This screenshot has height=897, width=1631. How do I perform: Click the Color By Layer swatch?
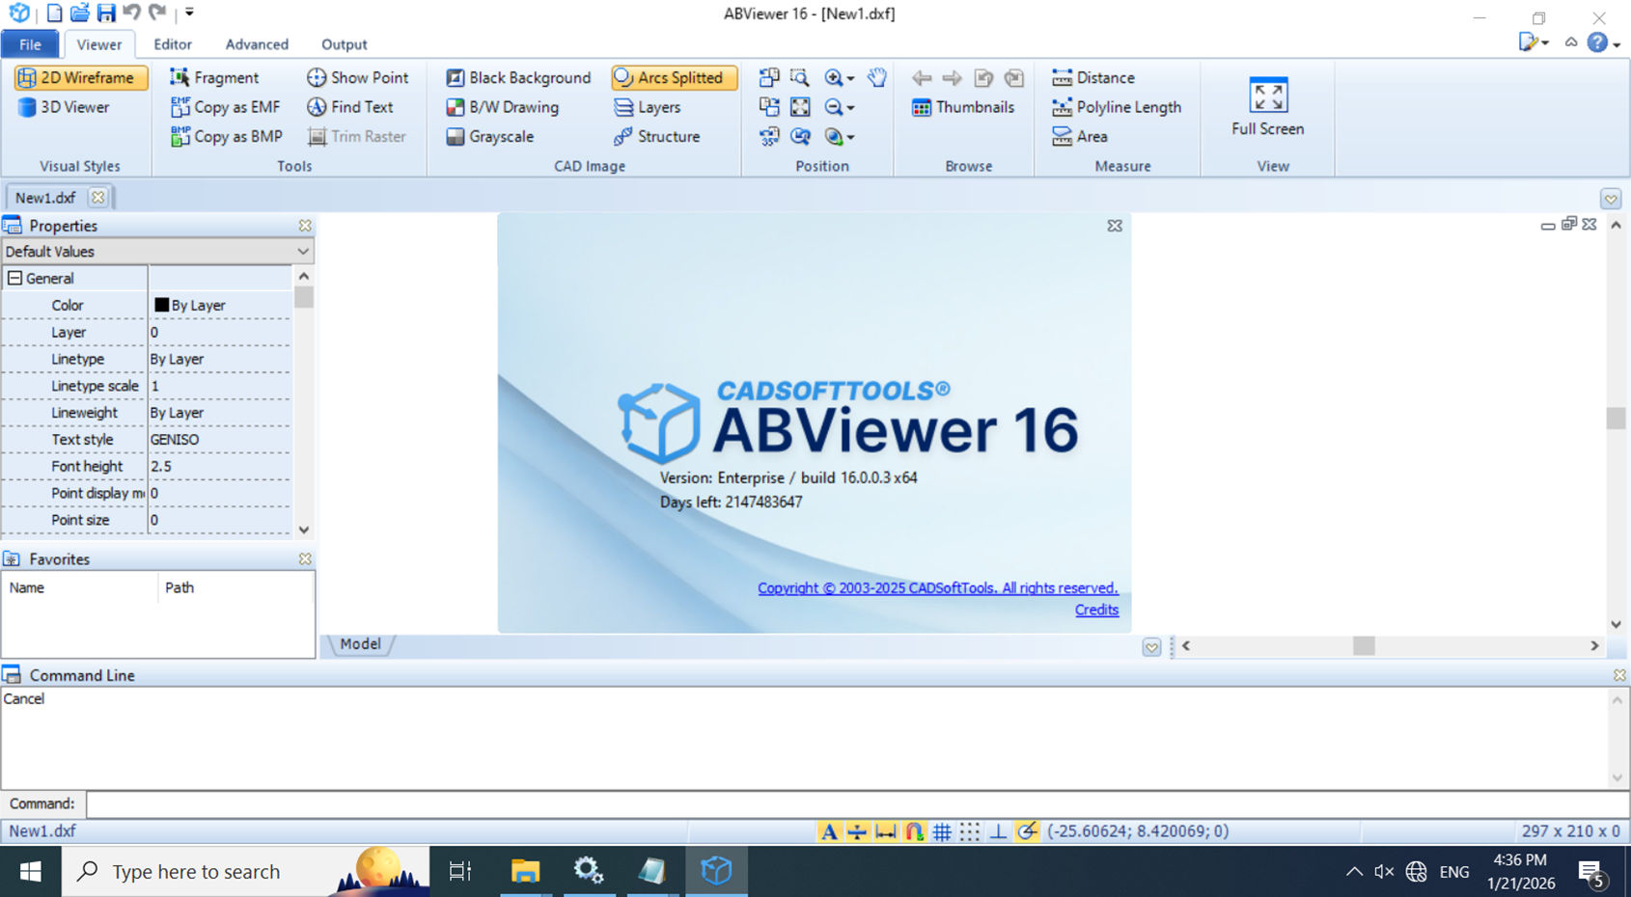tap(161, 305)
